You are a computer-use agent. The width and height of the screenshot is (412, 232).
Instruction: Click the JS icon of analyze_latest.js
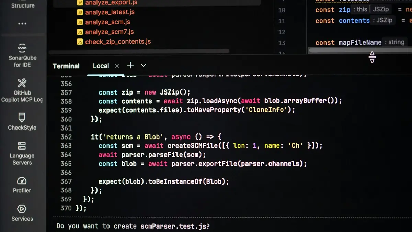(x=80, y=12)
